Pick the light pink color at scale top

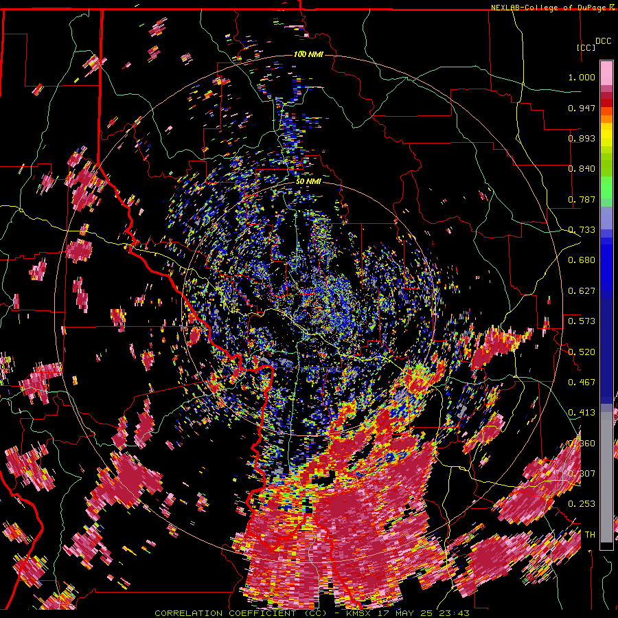click(606, 73)
